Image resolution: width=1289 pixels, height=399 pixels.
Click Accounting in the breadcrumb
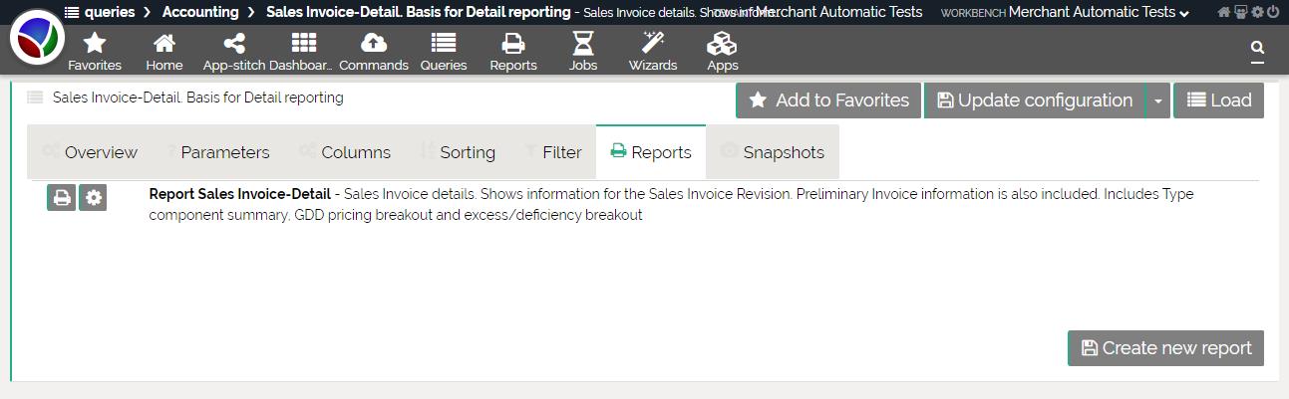click(x=200, y=12)
